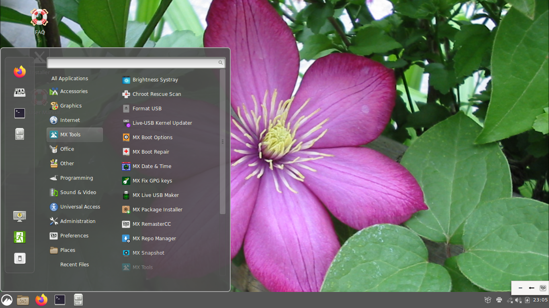Screen dimensions: 549x308
Task: Show All Applications list
Action: [x=70, y=79]
